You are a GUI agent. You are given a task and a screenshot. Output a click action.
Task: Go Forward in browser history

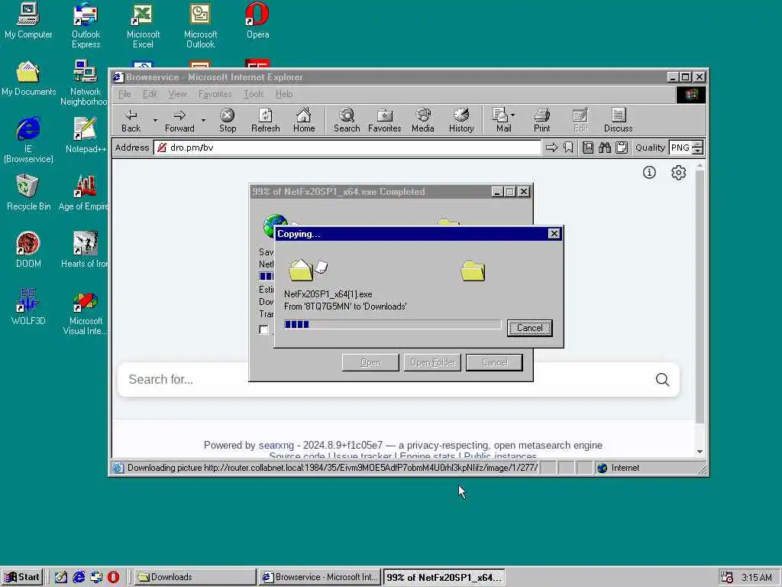pos(179,120)
